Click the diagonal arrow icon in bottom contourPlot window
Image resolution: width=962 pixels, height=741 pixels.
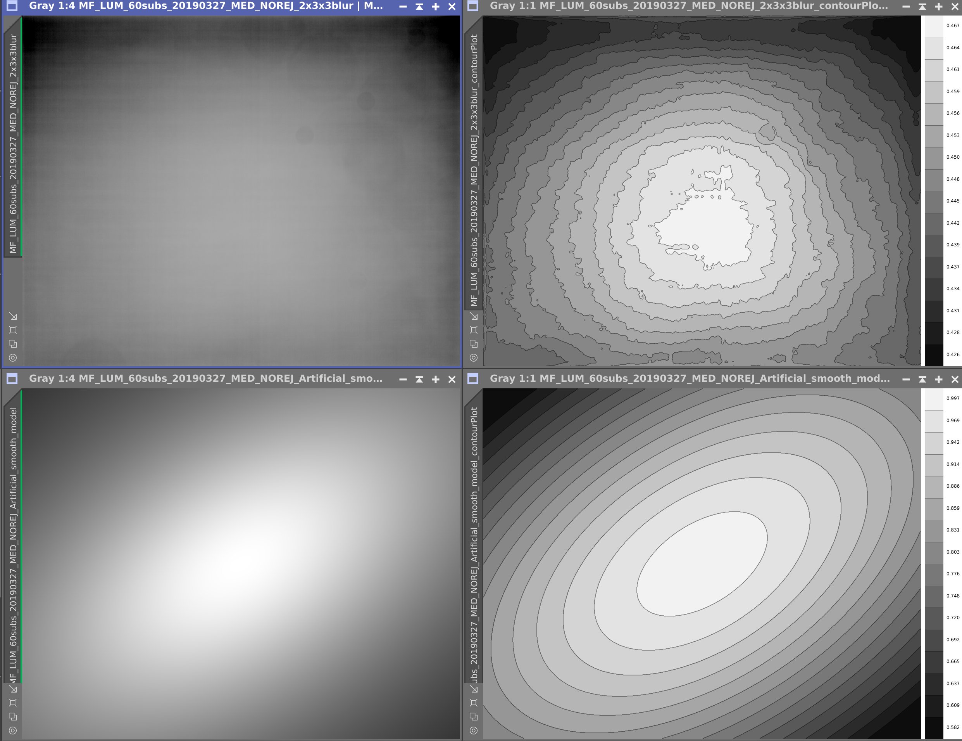(474, 689)
